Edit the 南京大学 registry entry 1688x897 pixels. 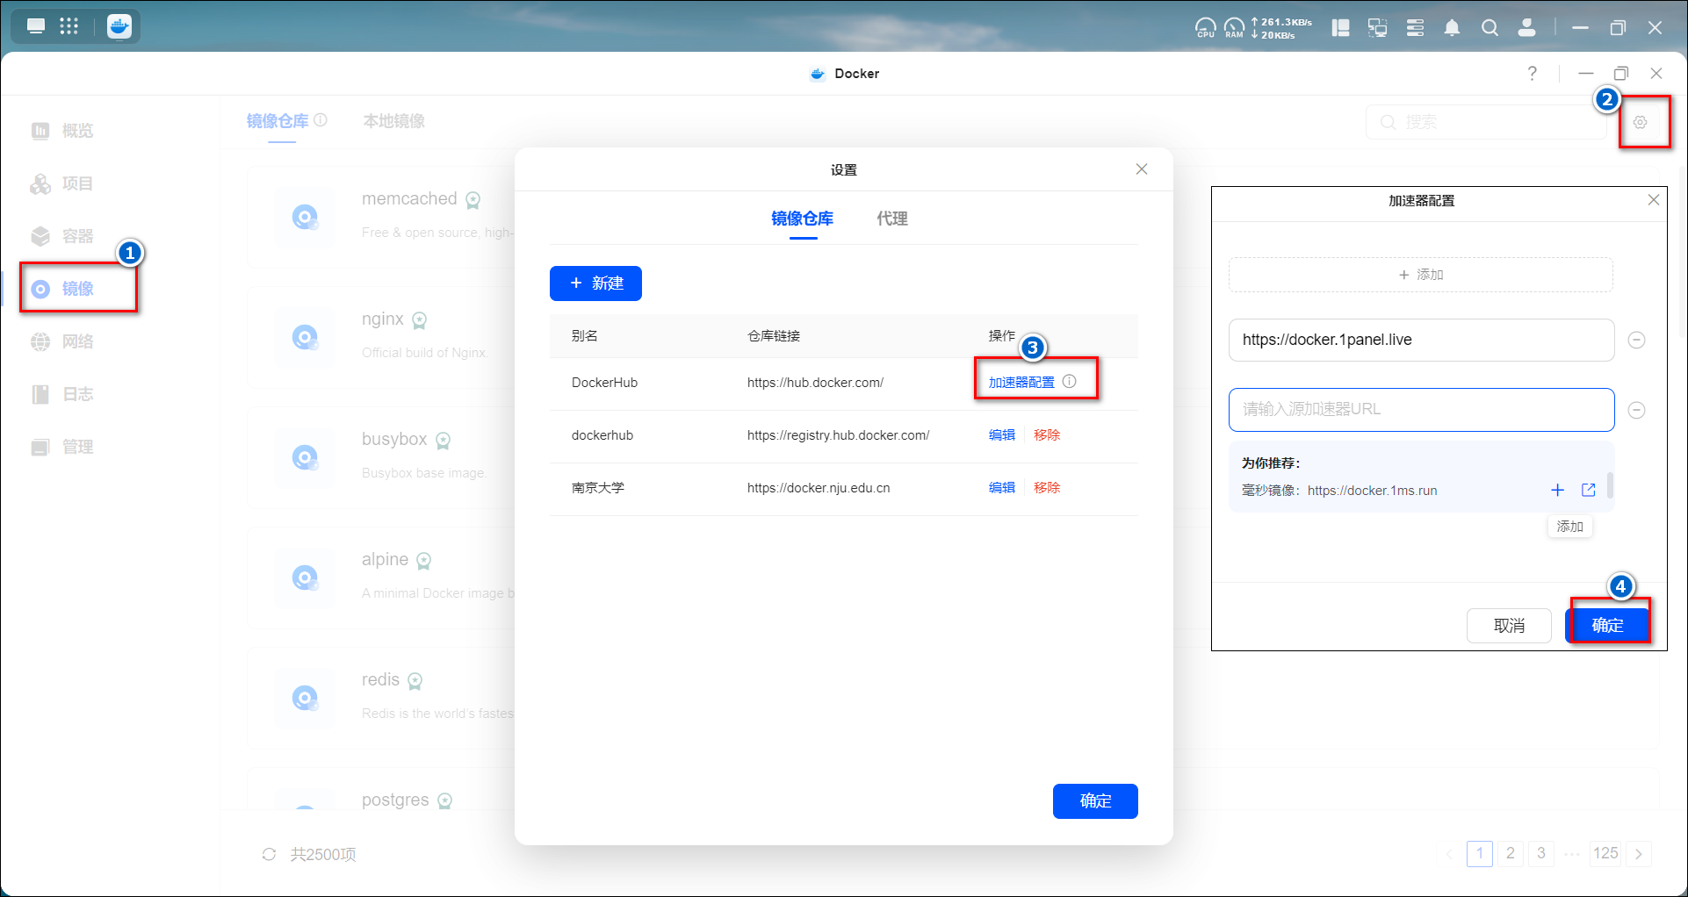[x=1001, y=488]
